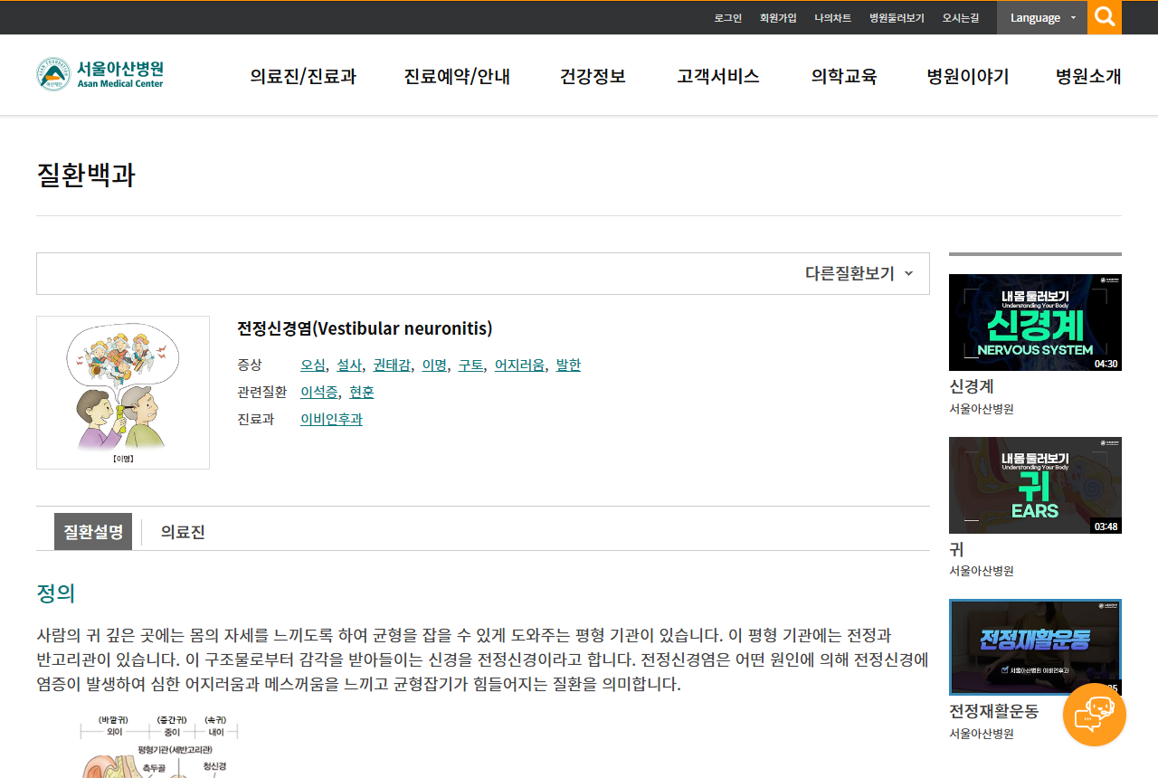Screen dimensions: 1158x778
Task: Open the orange chatbot assistant icon
Action: click(x=1095, y=715)
